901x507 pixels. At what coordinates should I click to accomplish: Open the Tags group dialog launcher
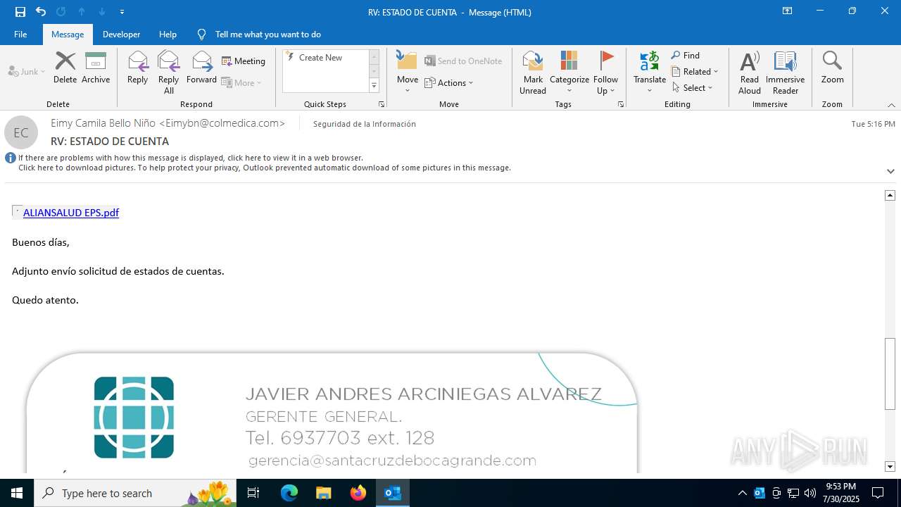pos(621,104)
